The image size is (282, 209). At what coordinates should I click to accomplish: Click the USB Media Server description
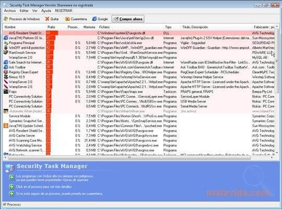pos(193,101)
